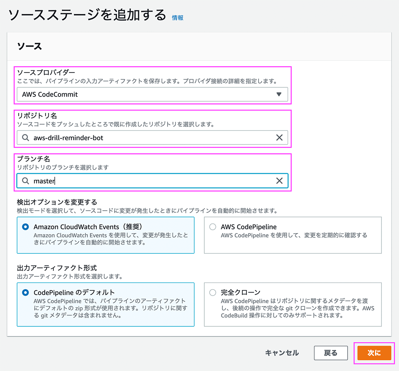Select CodePipeline のデフォルト artifact format radio
Viewport: 399px width, 371px height.
pyautogui.click(x=26, y=293)
